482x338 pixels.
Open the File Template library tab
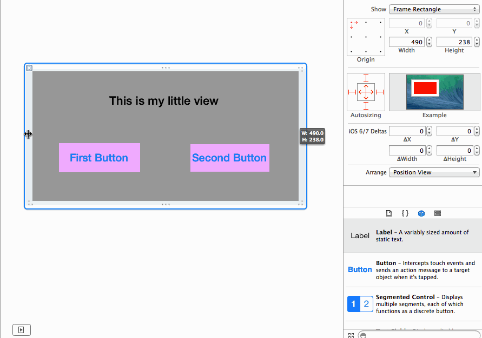tap(388, 213)
